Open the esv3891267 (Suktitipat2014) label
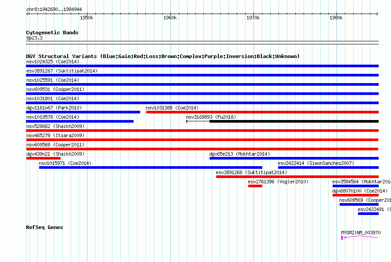Screen dimensions: 391x262 point(62,71)
